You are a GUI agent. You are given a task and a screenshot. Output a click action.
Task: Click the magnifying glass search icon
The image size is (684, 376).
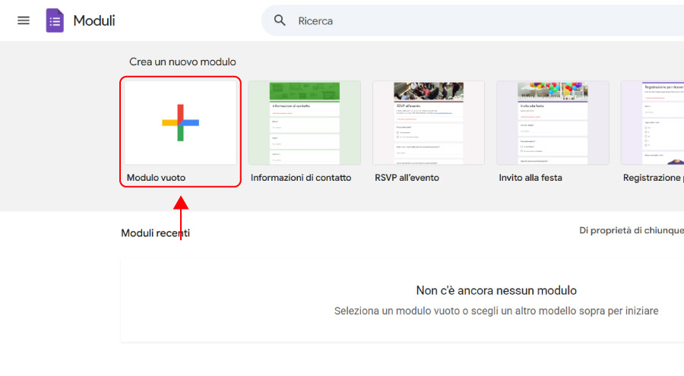coord(280,21)
